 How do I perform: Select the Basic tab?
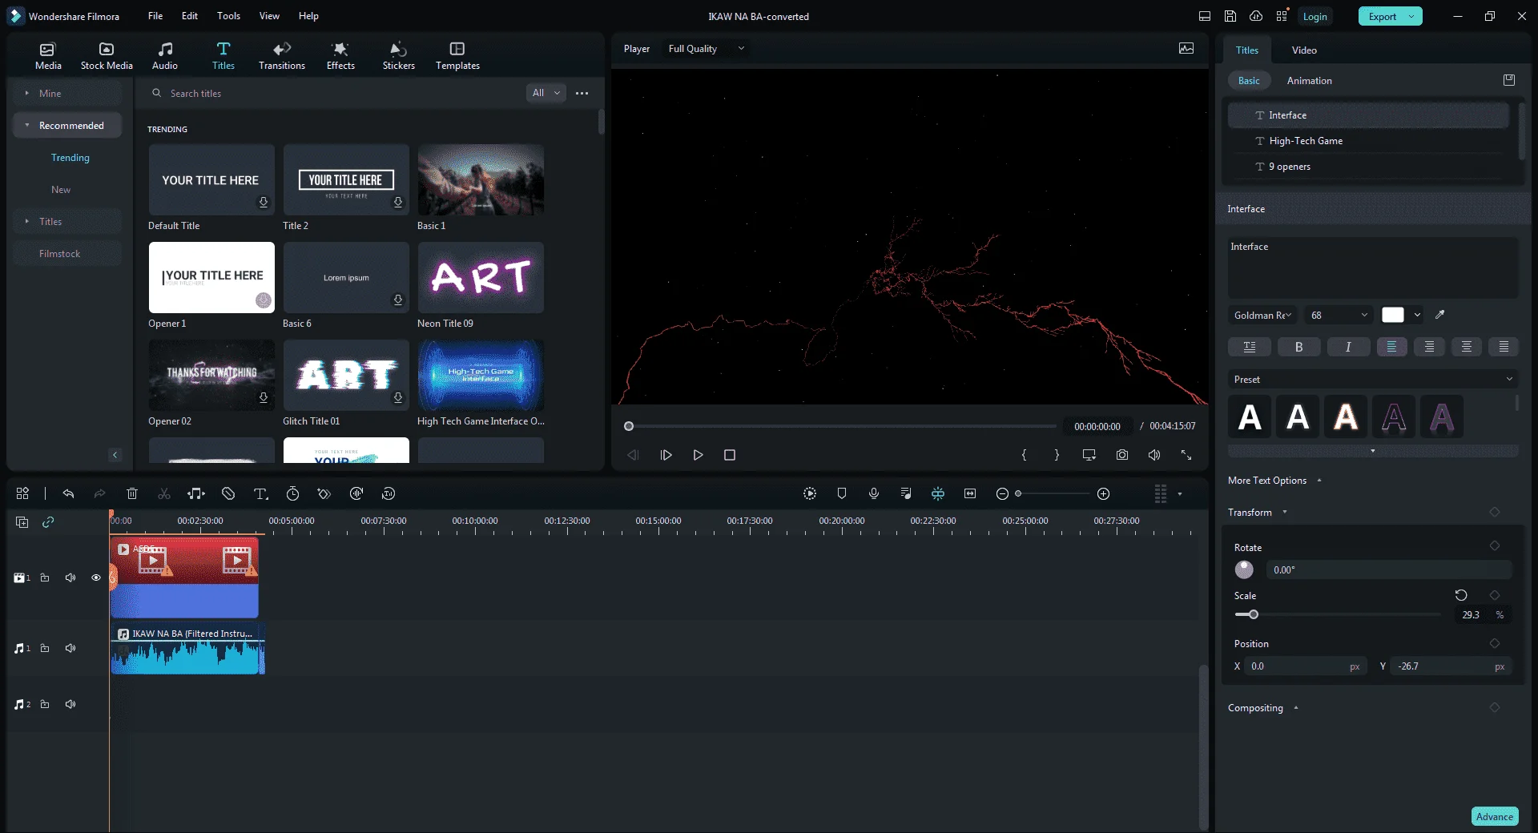pyautogui.click(x=1249, y=81)
